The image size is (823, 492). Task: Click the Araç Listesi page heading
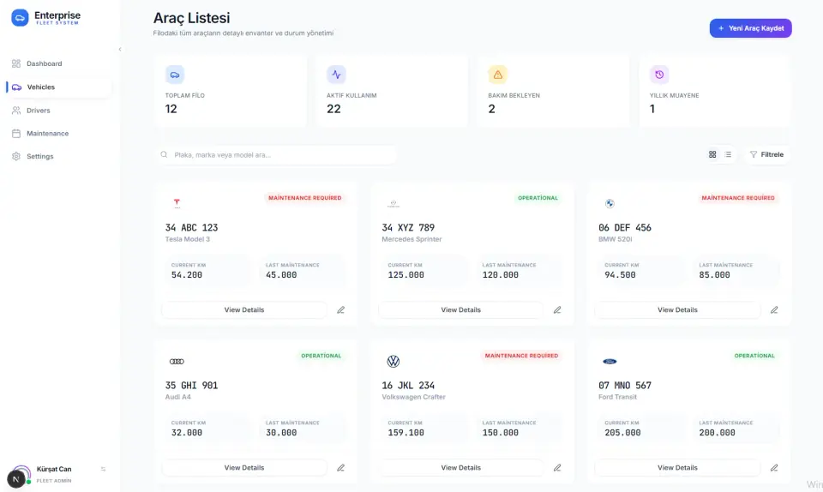191,18
